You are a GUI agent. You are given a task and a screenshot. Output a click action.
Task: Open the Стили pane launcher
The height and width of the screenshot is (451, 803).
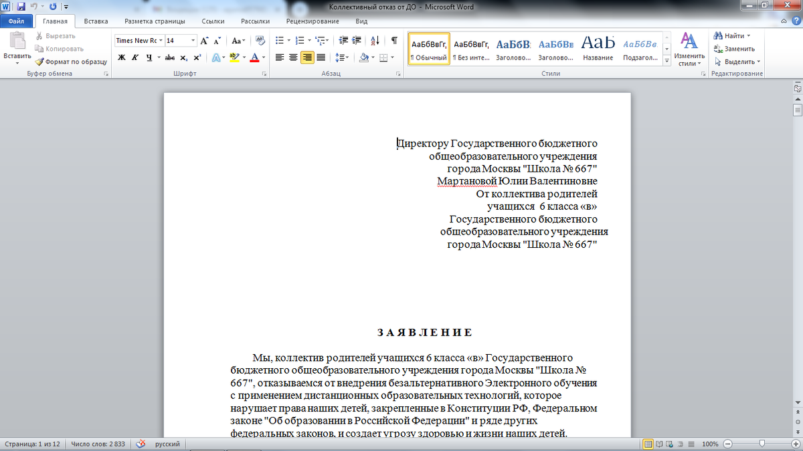click(x=703, y=74)
